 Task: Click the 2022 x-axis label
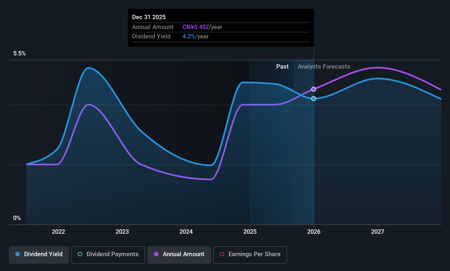(58, 232)
